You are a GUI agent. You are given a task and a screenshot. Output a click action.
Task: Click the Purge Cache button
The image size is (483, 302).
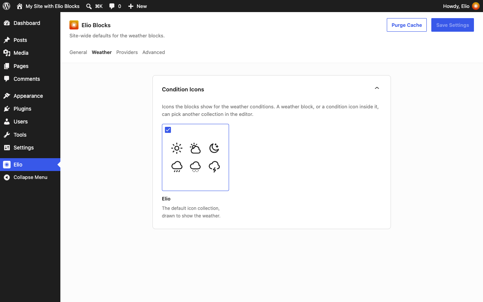point(407,25)
